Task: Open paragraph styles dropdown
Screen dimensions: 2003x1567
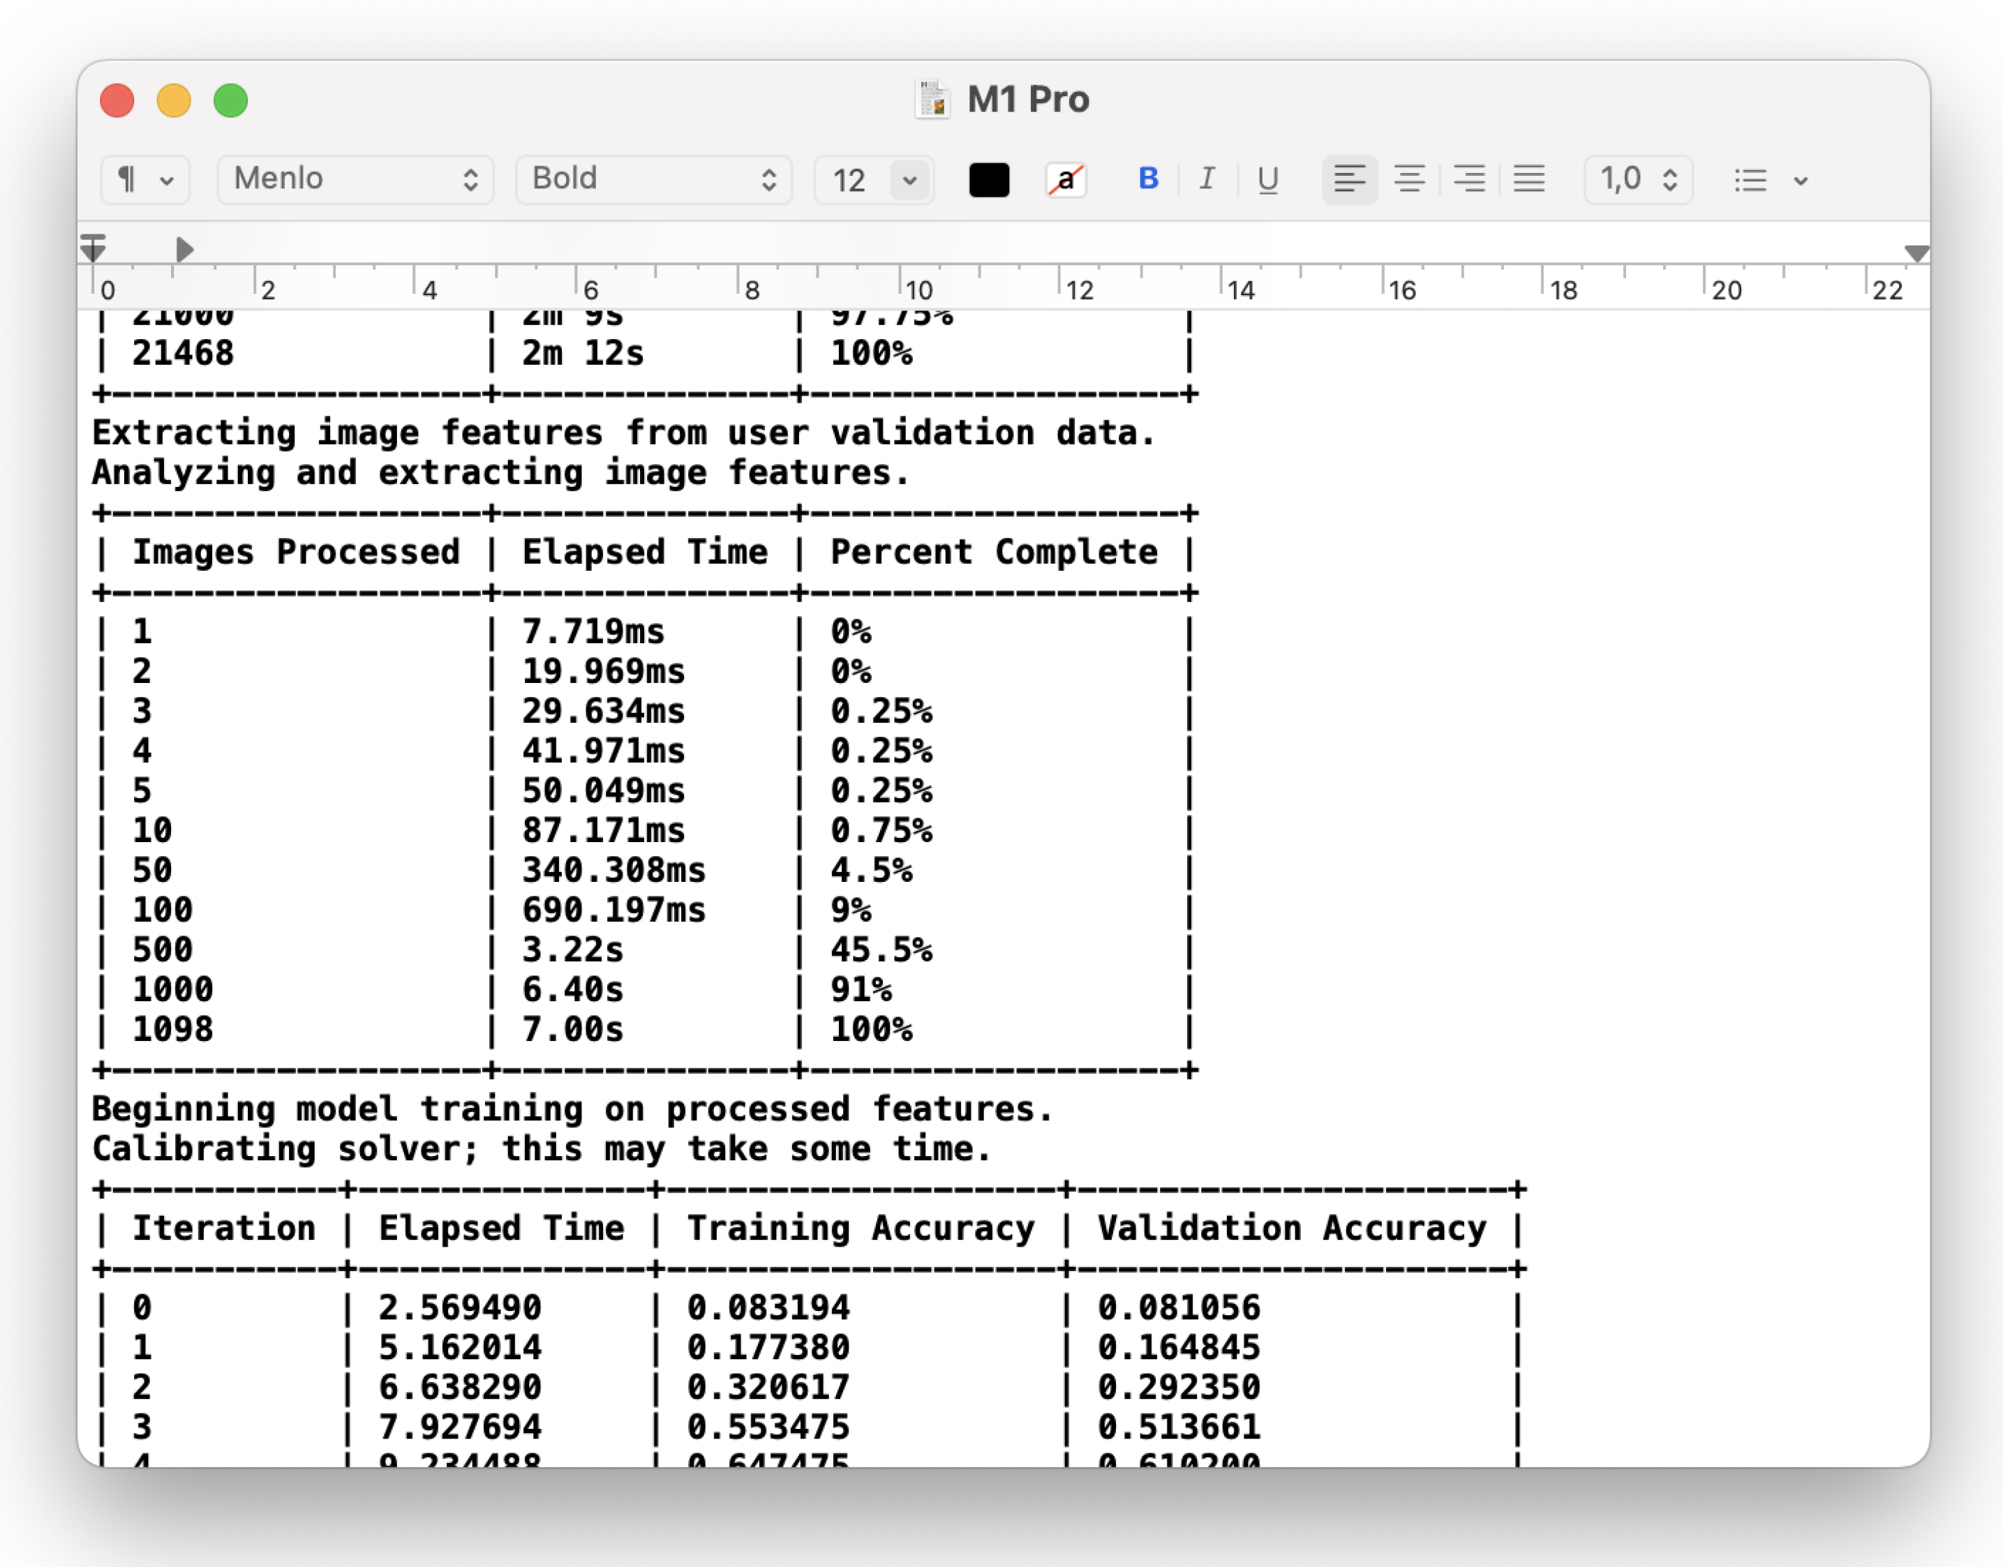Action: point(145,179)
